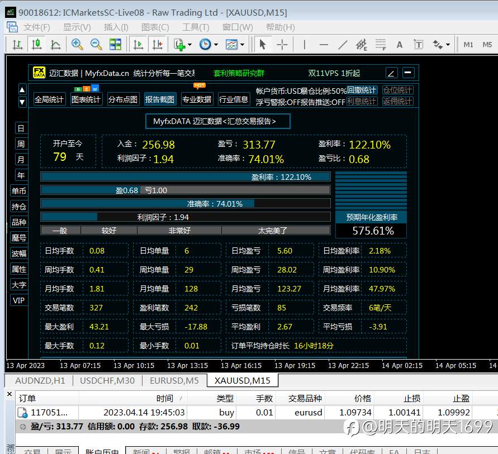Switch to the USDCHF,M30 chart tab
The height and width of the screenshot is (454, 498).
click(107, 380)
